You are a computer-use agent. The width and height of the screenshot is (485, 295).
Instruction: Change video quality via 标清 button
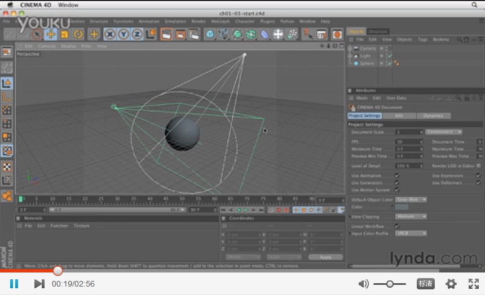[x=425, y=284]
